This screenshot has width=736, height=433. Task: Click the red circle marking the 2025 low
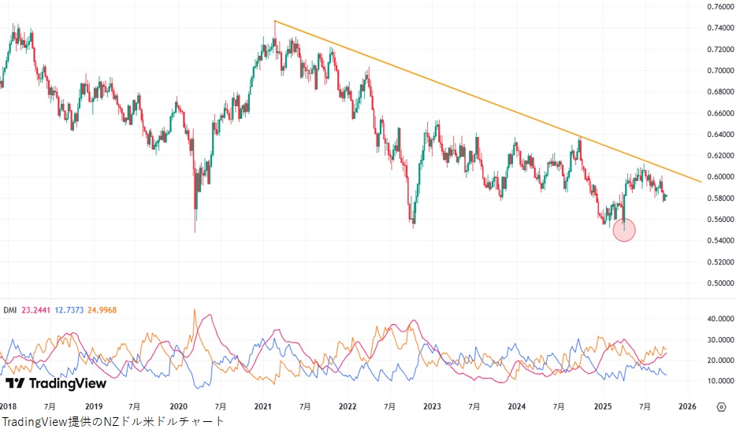point(623,230)
